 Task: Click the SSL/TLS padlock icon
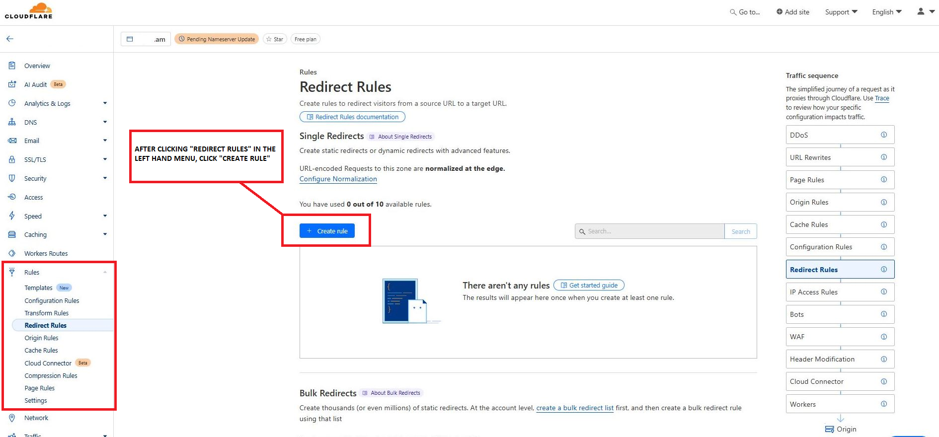coord(12,159)
